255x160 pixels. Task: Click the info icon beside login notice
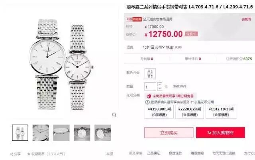147,102
